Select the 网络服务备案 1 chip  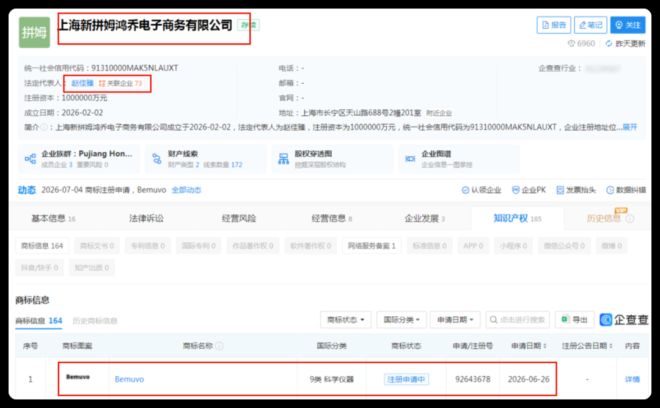(x=372, y=246)
